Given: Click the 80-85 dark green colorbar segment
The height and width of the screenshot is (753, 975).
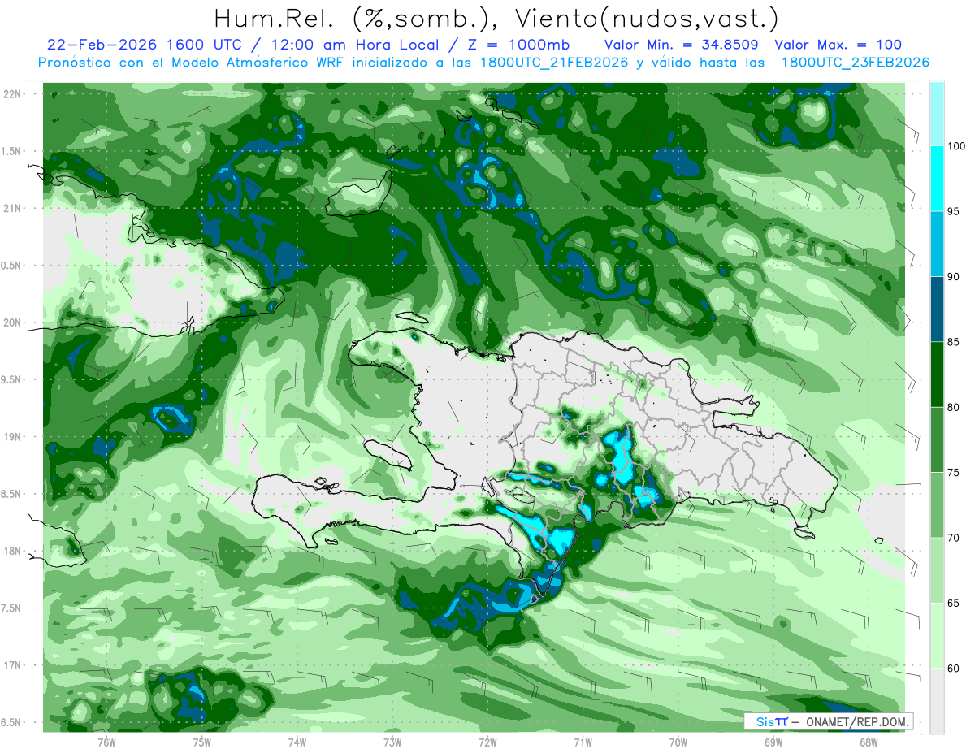Looking at the screenshot, I should [x=937, y=374].
